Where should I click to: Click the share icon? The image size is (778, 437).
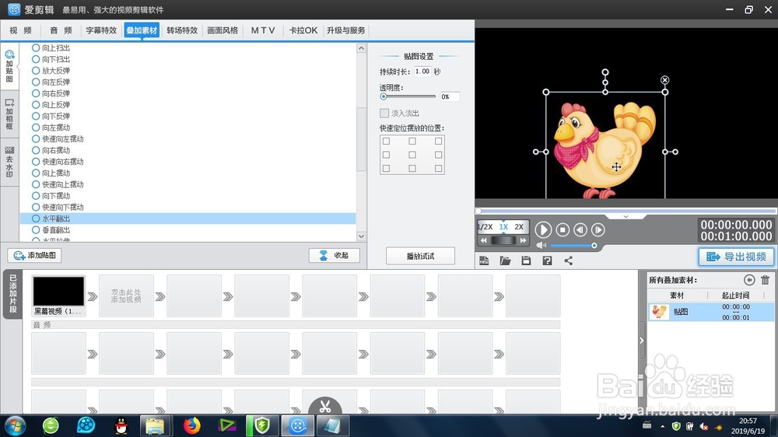click(x=569, y=261)
